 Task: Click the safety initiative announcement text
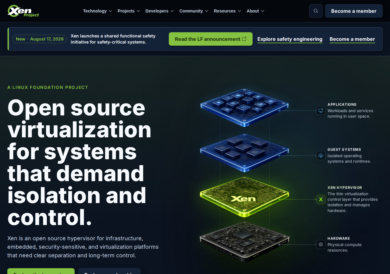113,39
